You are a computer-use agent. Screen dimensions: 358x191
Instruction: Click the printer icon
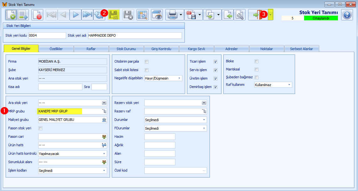tap(172, 15)
